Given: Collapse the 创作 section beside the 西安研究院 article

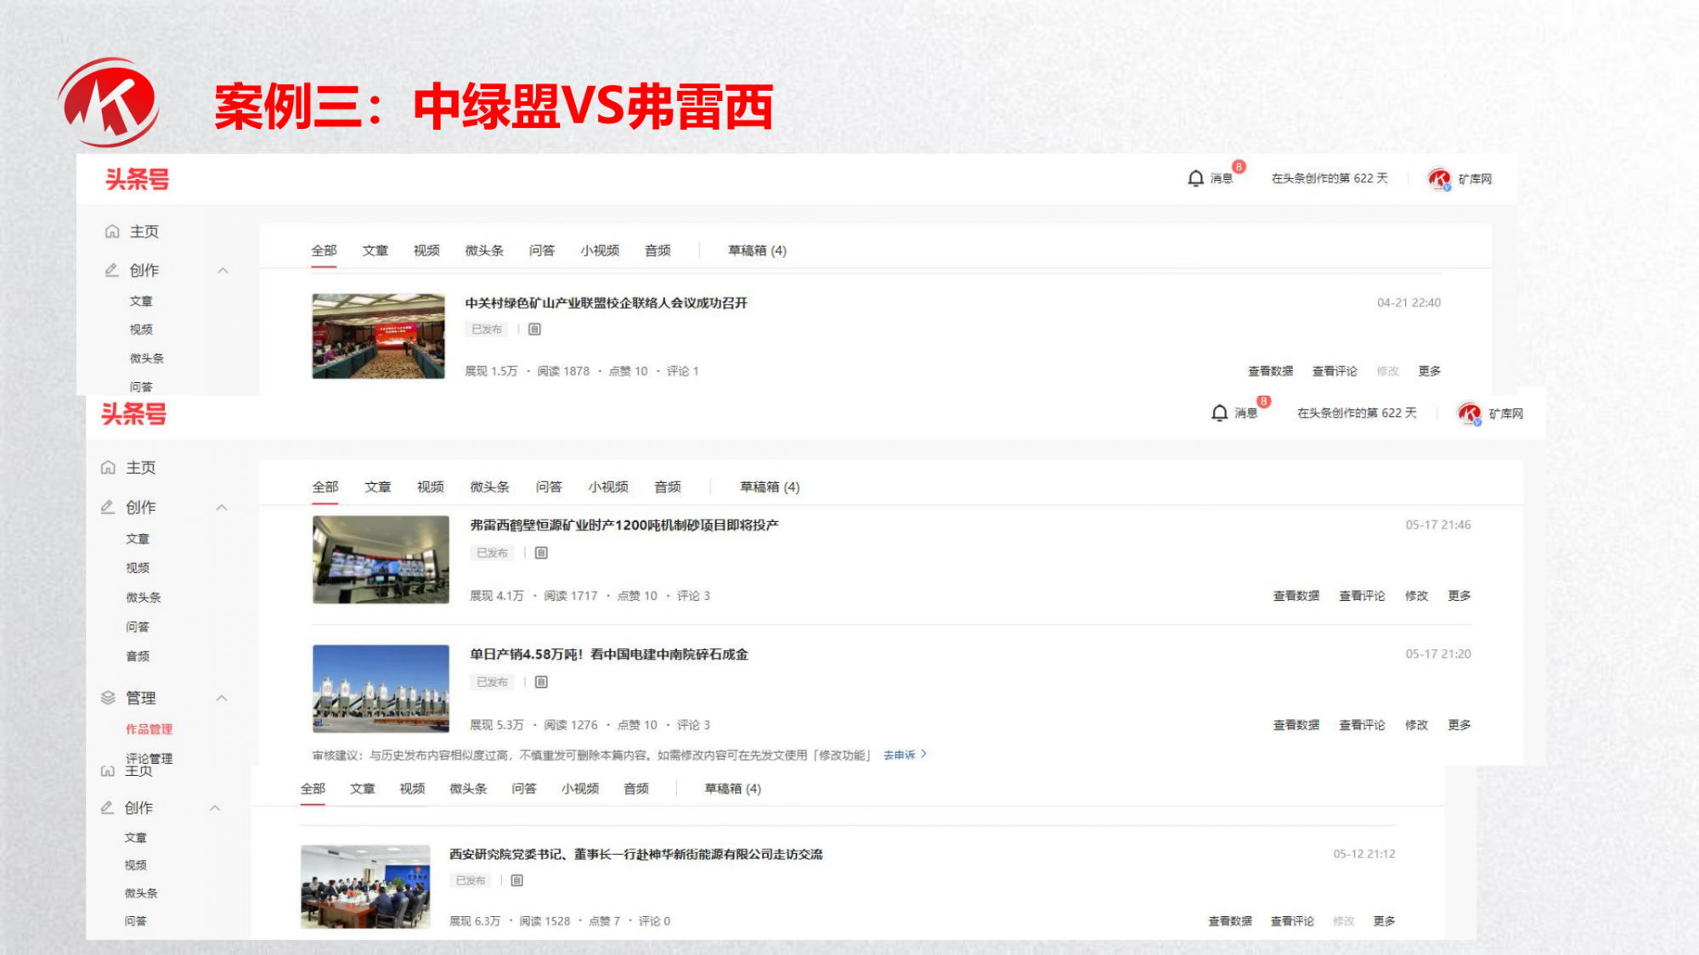Looking at the screenshot, I should [x=215, y=808].
